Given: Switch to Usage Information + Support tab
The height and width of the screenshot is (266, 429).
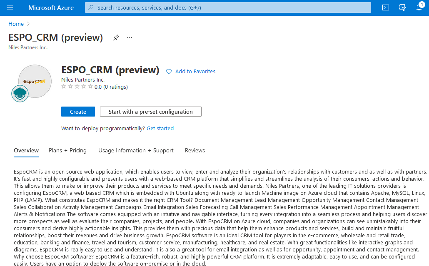Looking at the screenshot, I should tap(136, 150).
